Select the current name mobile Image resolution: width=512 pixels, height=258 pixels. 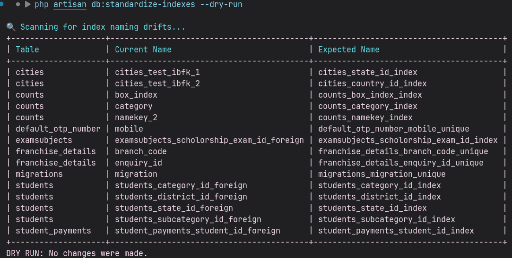point(129,129)
